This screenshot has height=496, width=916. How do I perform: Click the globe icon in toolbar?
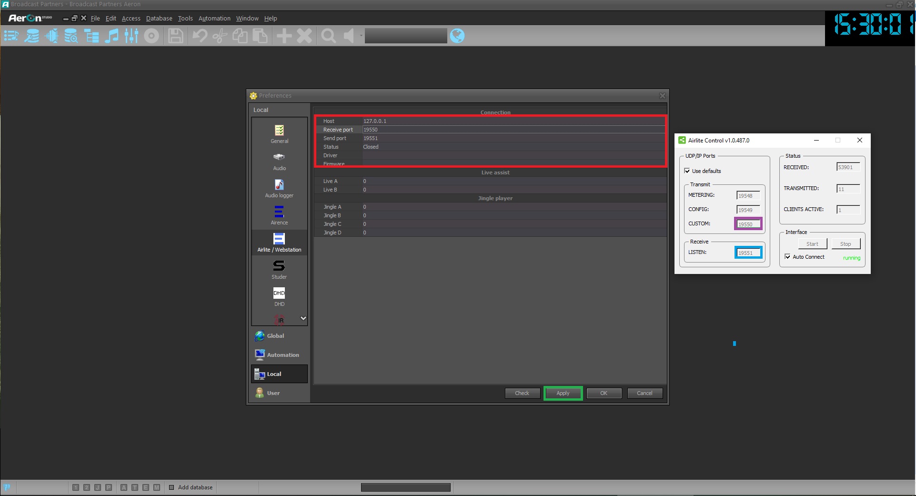point(457,36)
